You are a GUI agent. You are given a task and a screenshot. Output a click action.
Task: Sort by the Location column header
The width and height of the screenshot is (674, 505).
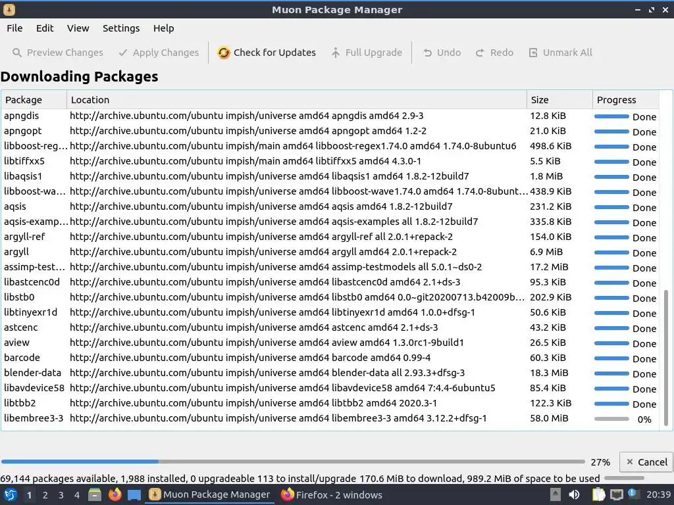pos(297,100)
